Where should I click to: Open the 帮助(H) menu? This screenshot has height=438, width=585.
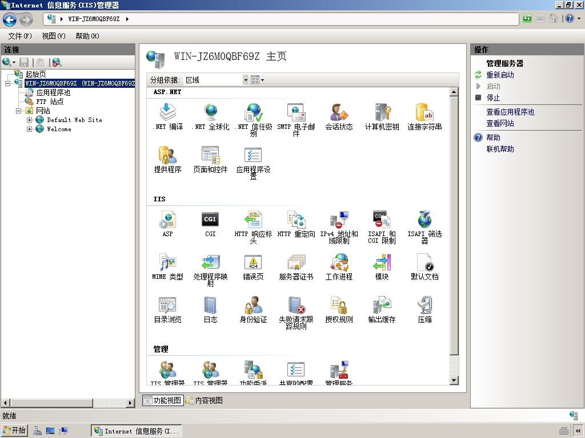click(87, 36)
